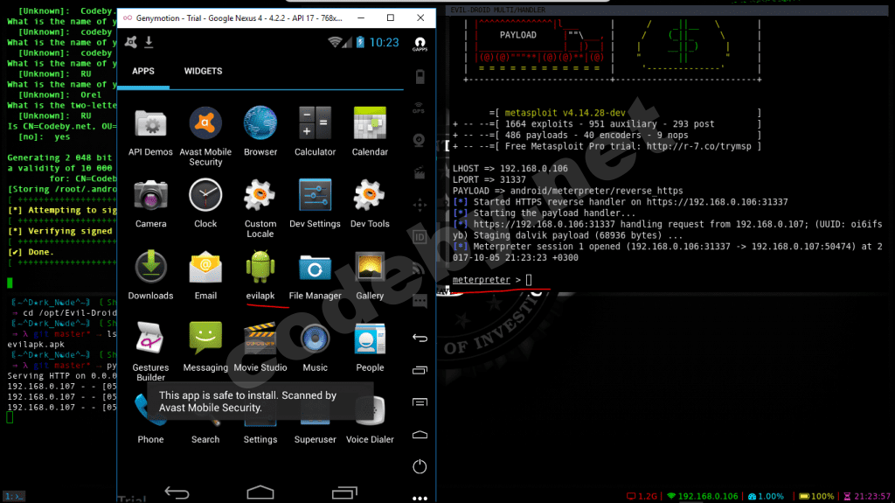Open the Calculator app
The image size is (895, 503).
coord(315,131)
